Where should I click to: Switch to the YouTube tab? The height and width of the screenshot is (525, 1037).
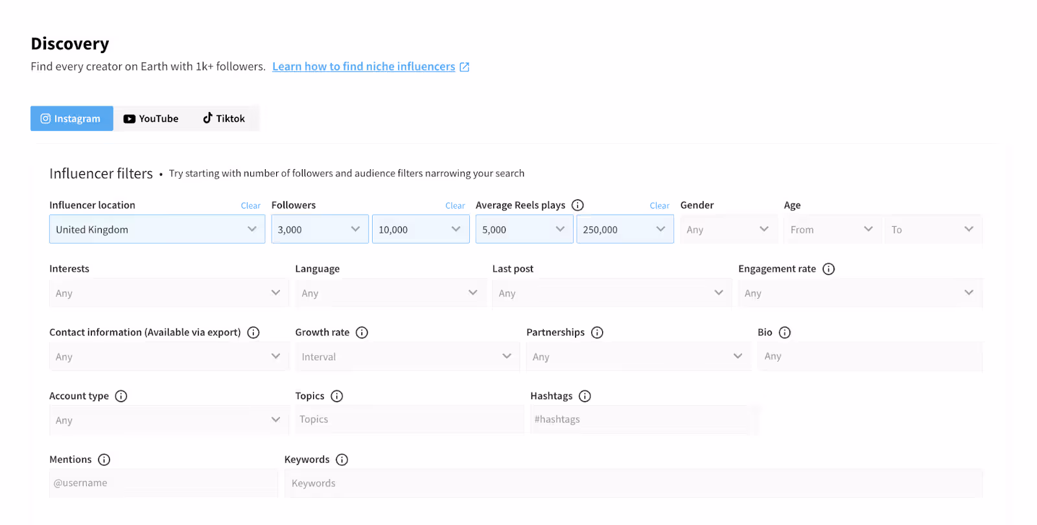[151, 119]
